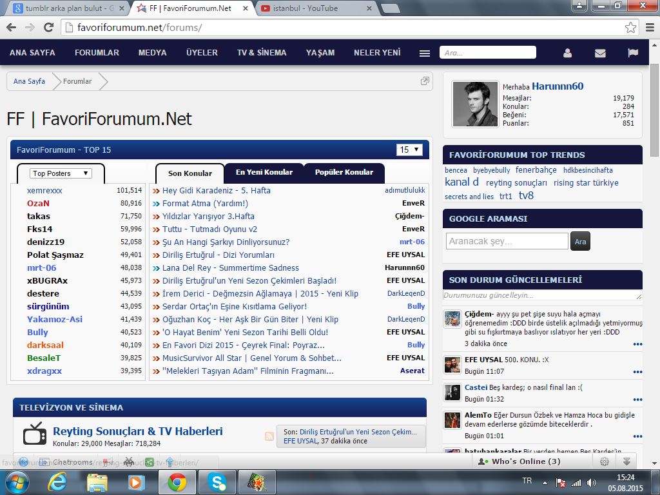Click the RSS feed icon for Reyting Sonuçları
660x495 pixels.
tap(269, 436)
